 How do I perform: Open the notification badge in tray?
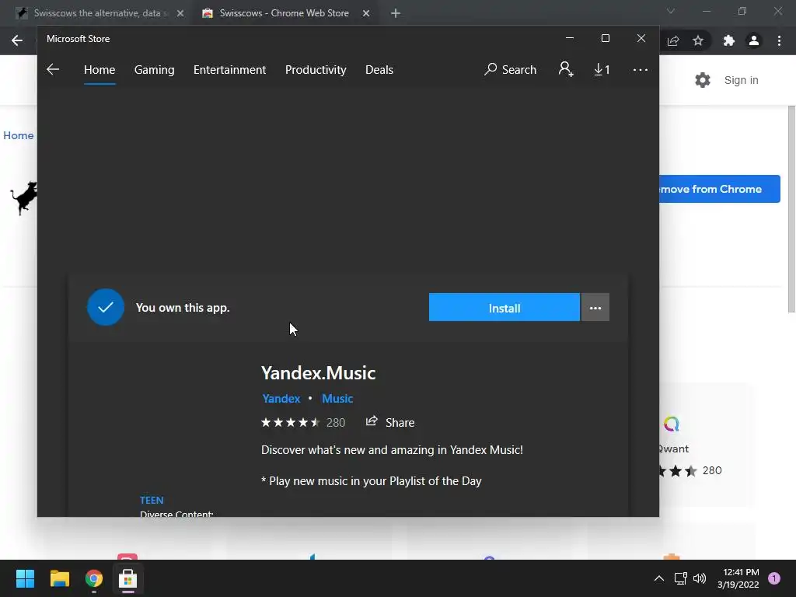click(774, 578)
